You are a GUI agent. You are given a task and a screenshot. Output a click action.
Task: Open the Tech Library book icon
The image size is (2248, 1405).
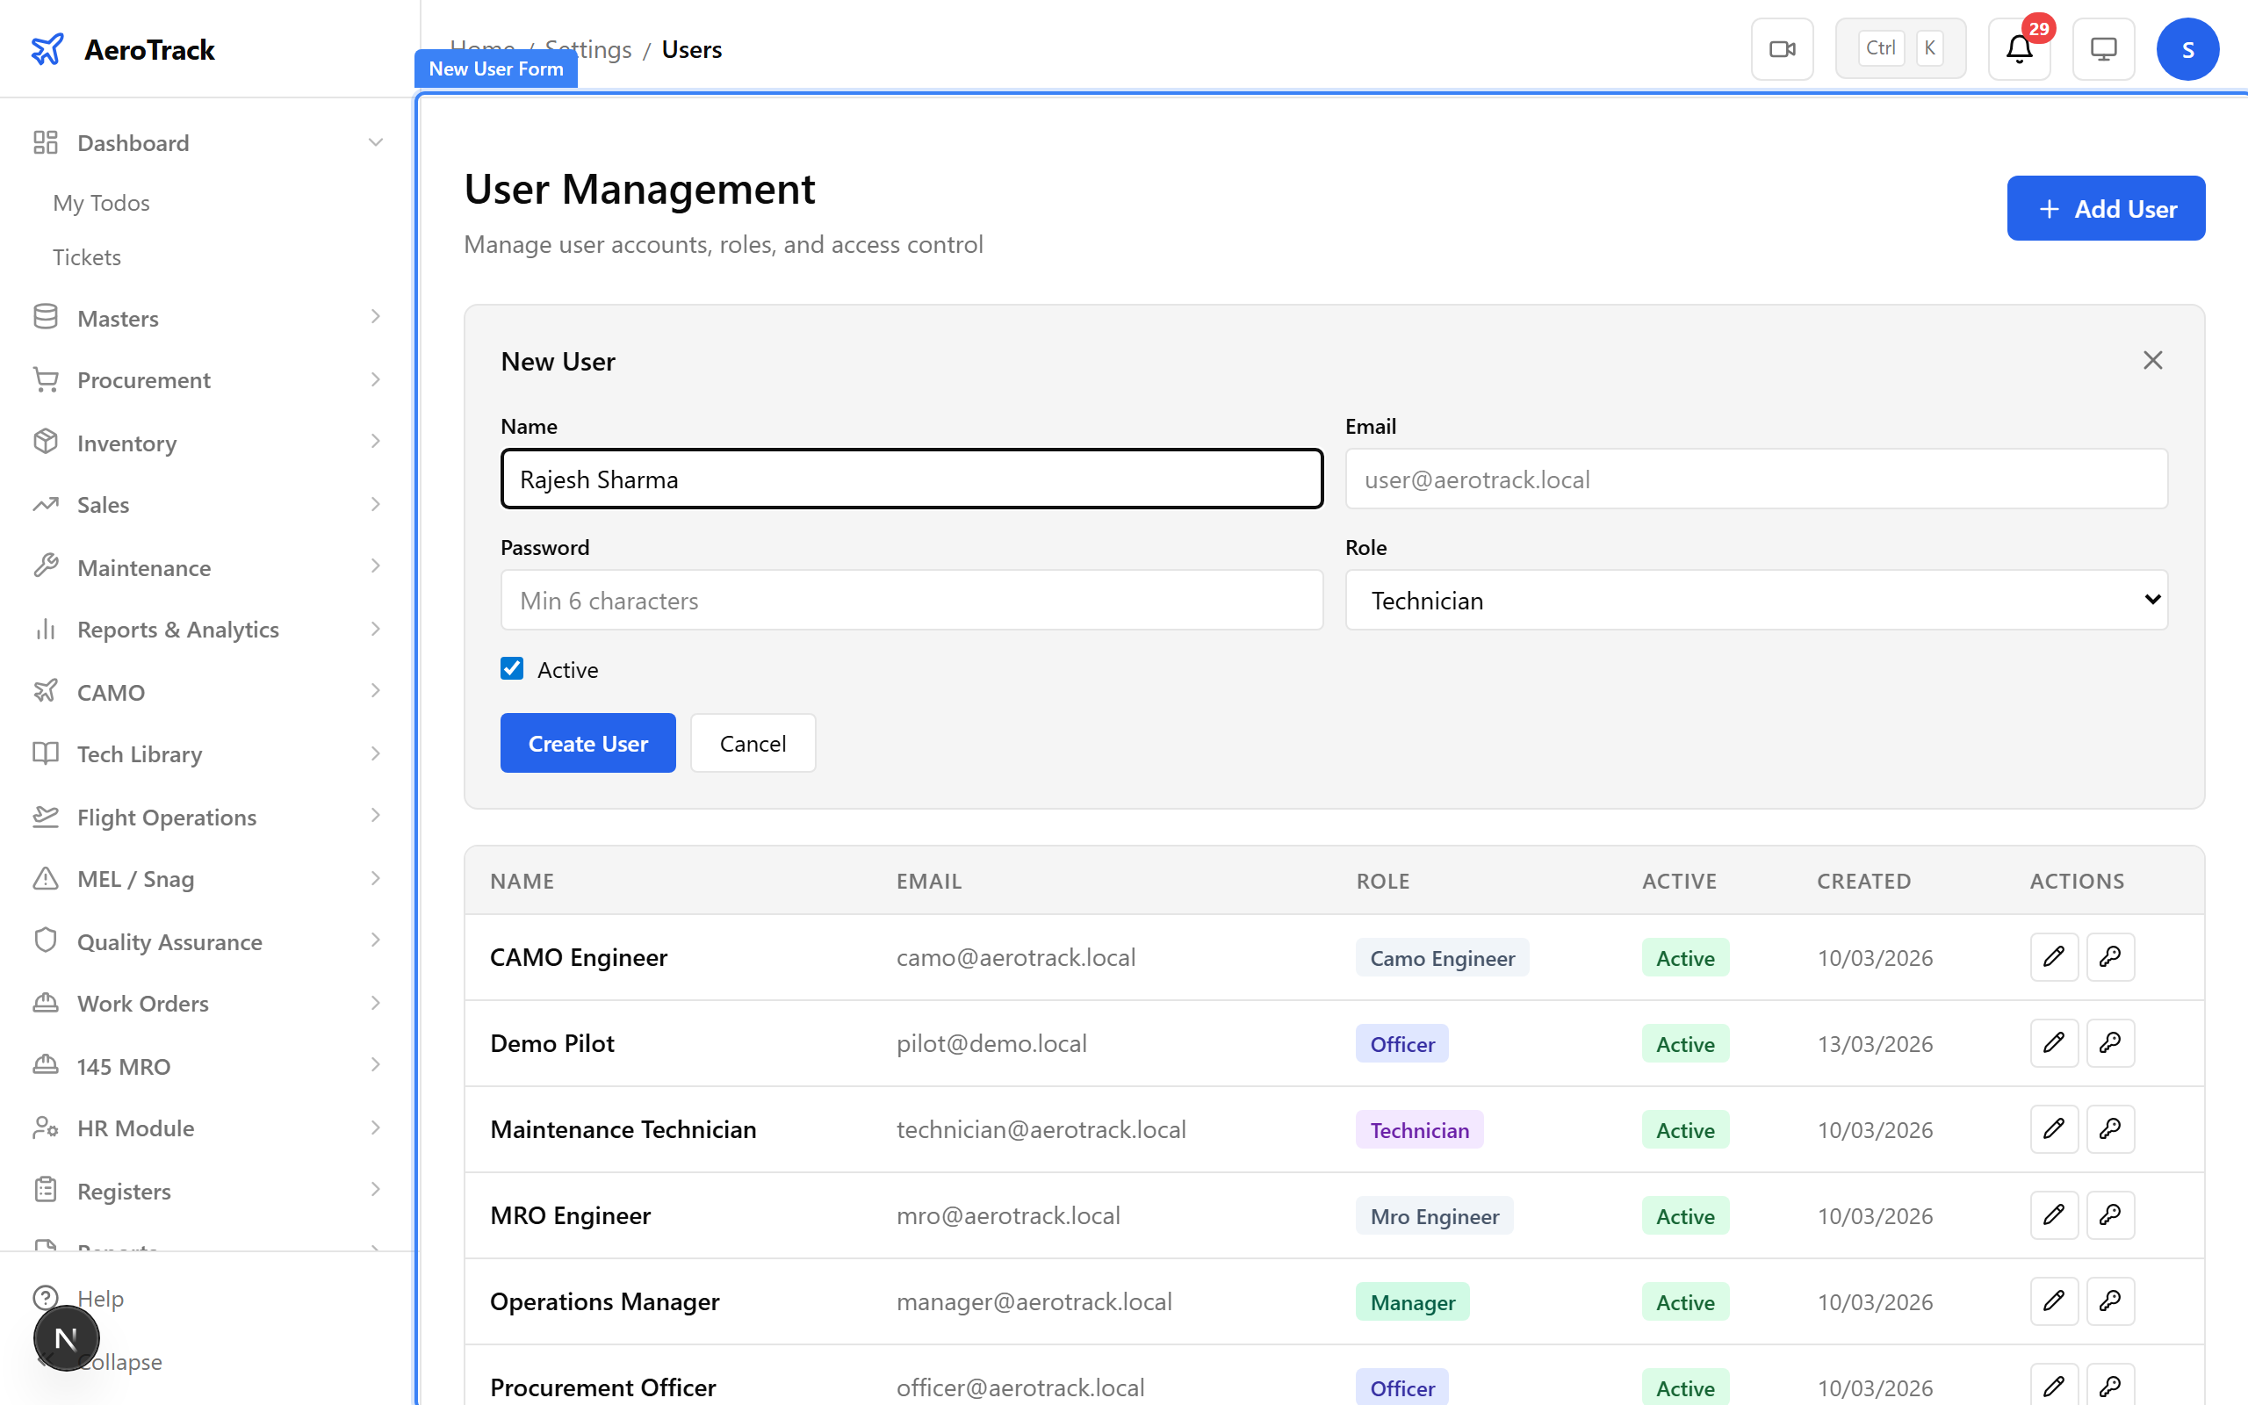(x=46, y=753)
